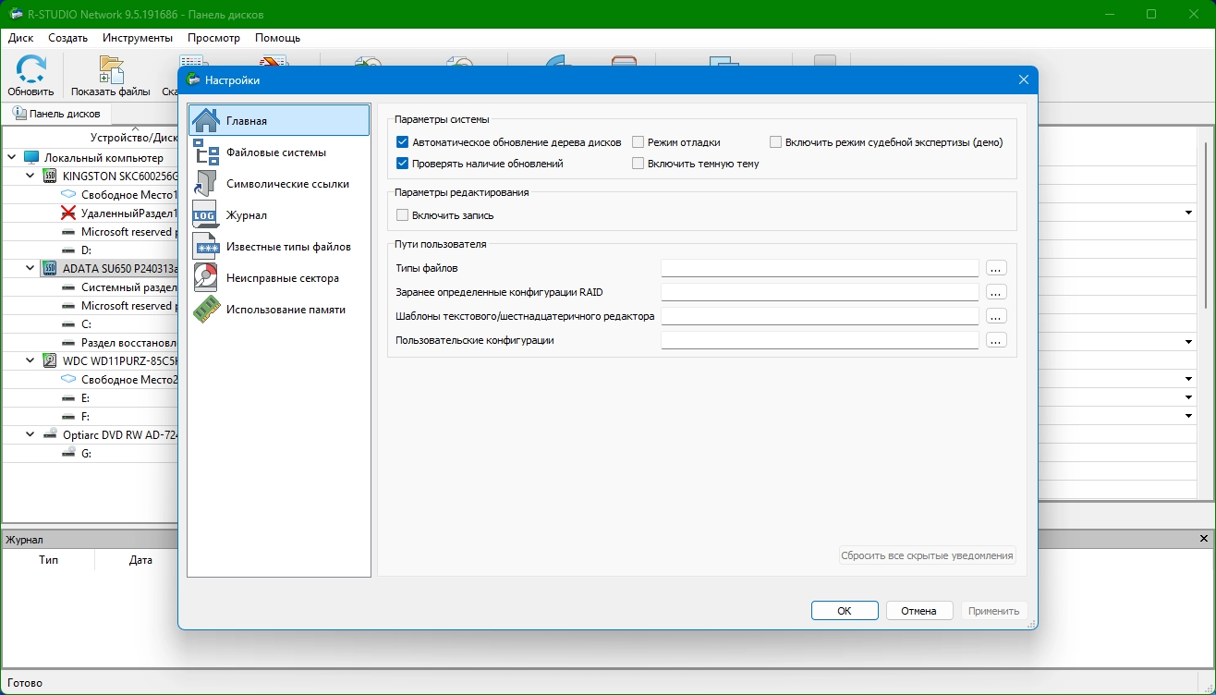This screenshot has height=695, width=1216.
Task: Collapse the WDC WD11PURZ drive node
Action: (x=30, y=360)
